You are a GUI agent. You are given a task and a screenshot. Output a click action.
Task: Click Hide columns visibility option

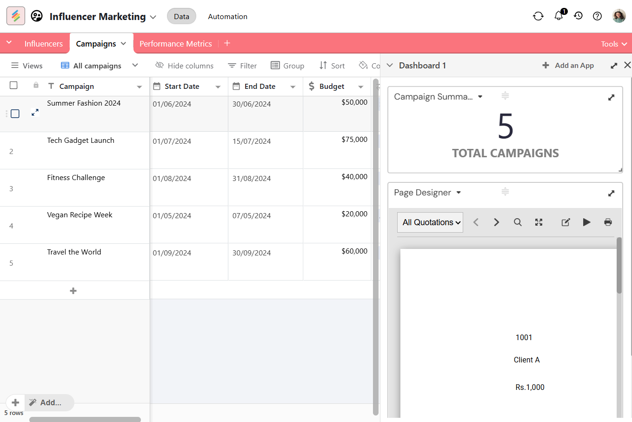pos(185,66)
